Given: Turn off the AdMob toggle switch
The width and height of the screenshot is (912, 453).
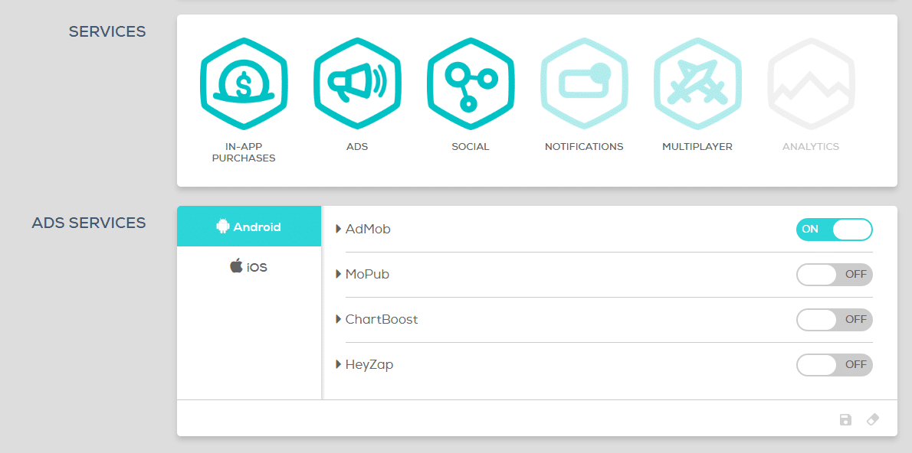Looking at the screenshot, I should pyautogui.click(x=834, y=230).
